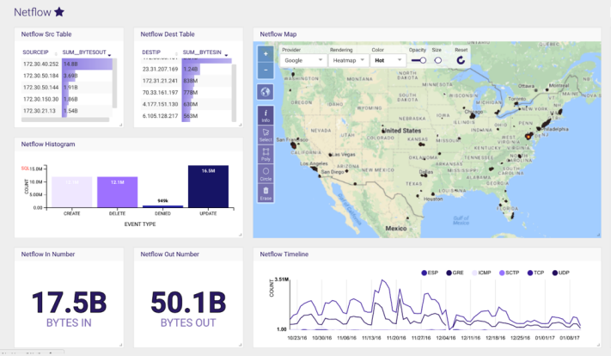Sort by SUM__BYTESIN column header
The width and height of the screenshot is (611, 356).
click(203, 52)
